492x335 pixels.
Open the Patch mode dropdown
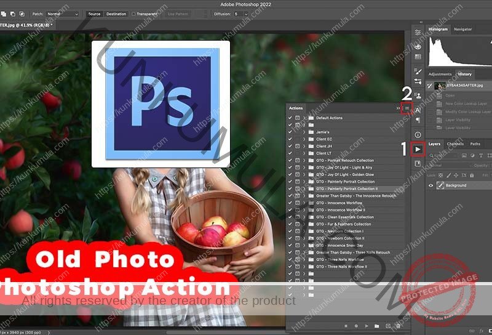[x=63, y=14]
